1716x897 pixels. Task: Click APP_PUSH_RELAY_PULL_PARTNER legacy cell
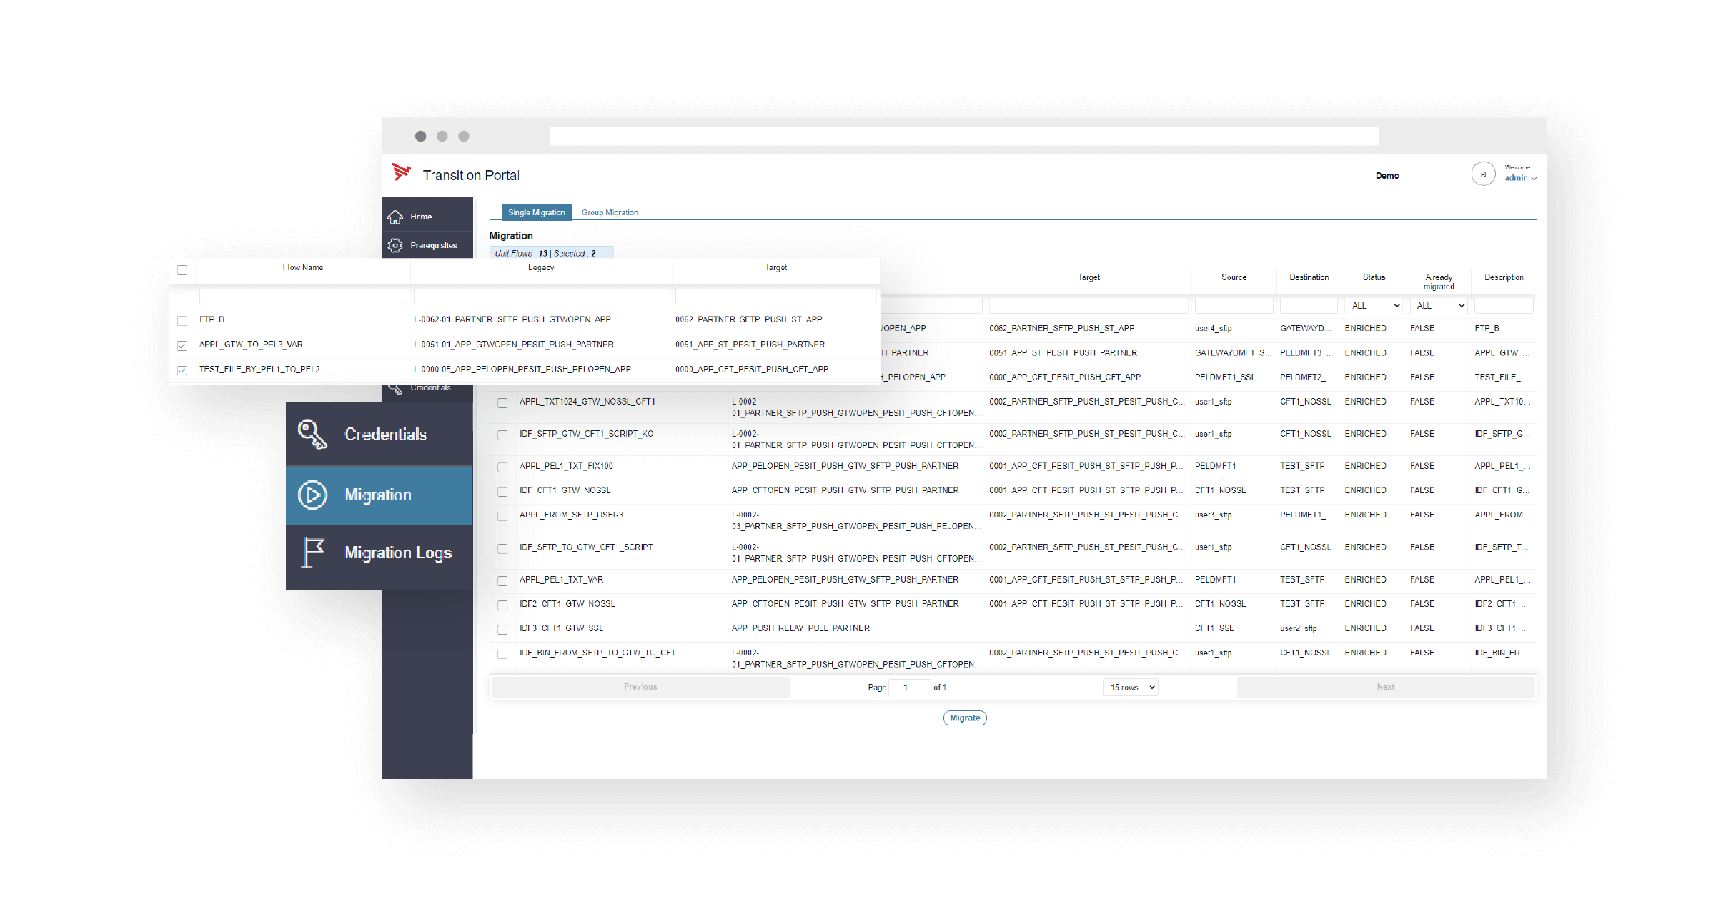(x=800, y=628)
